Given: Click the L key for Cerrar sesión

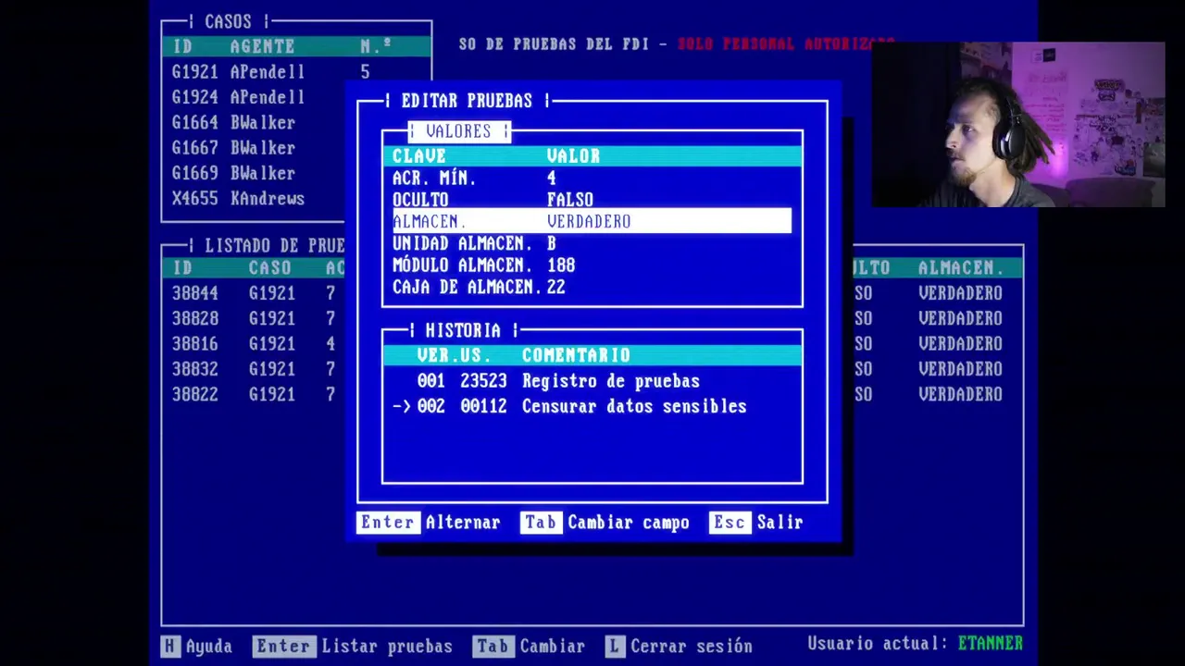Looking at the screenshot, I should click(x=615, y=646).
